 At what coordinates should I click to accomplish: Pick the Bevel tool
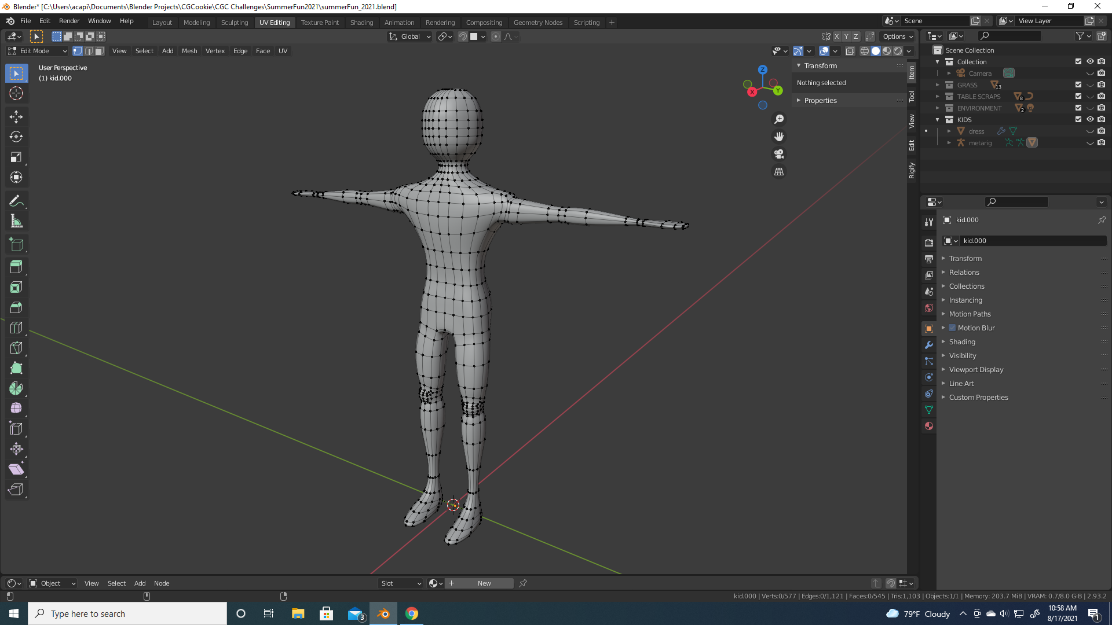16,307
